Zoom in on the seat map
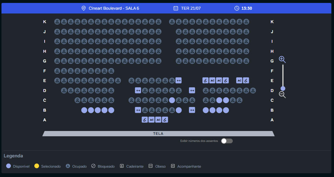This screenshot has width=334, height=177. 282,59
